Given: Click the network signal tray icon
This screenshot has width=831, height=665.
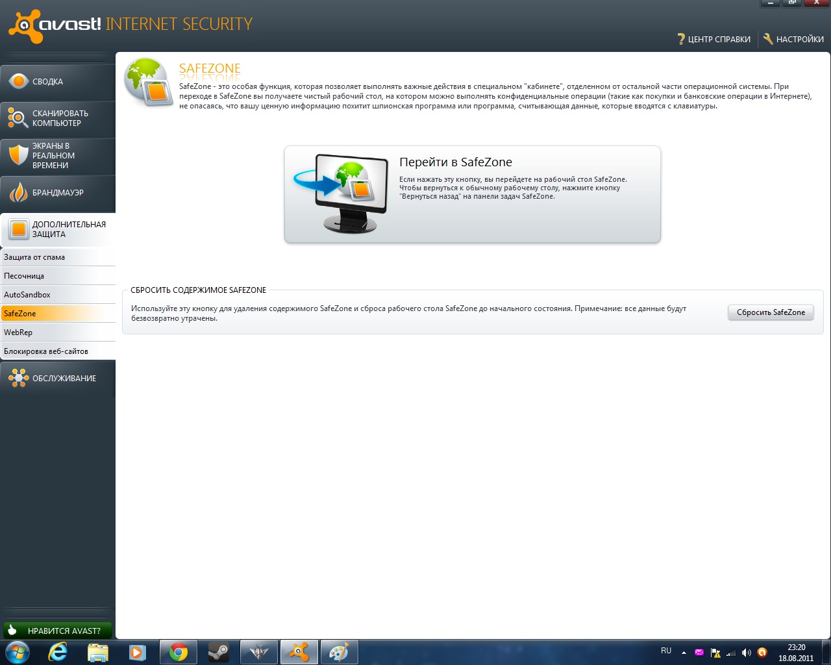Looking at the screenshot, I should click(731, 653).
